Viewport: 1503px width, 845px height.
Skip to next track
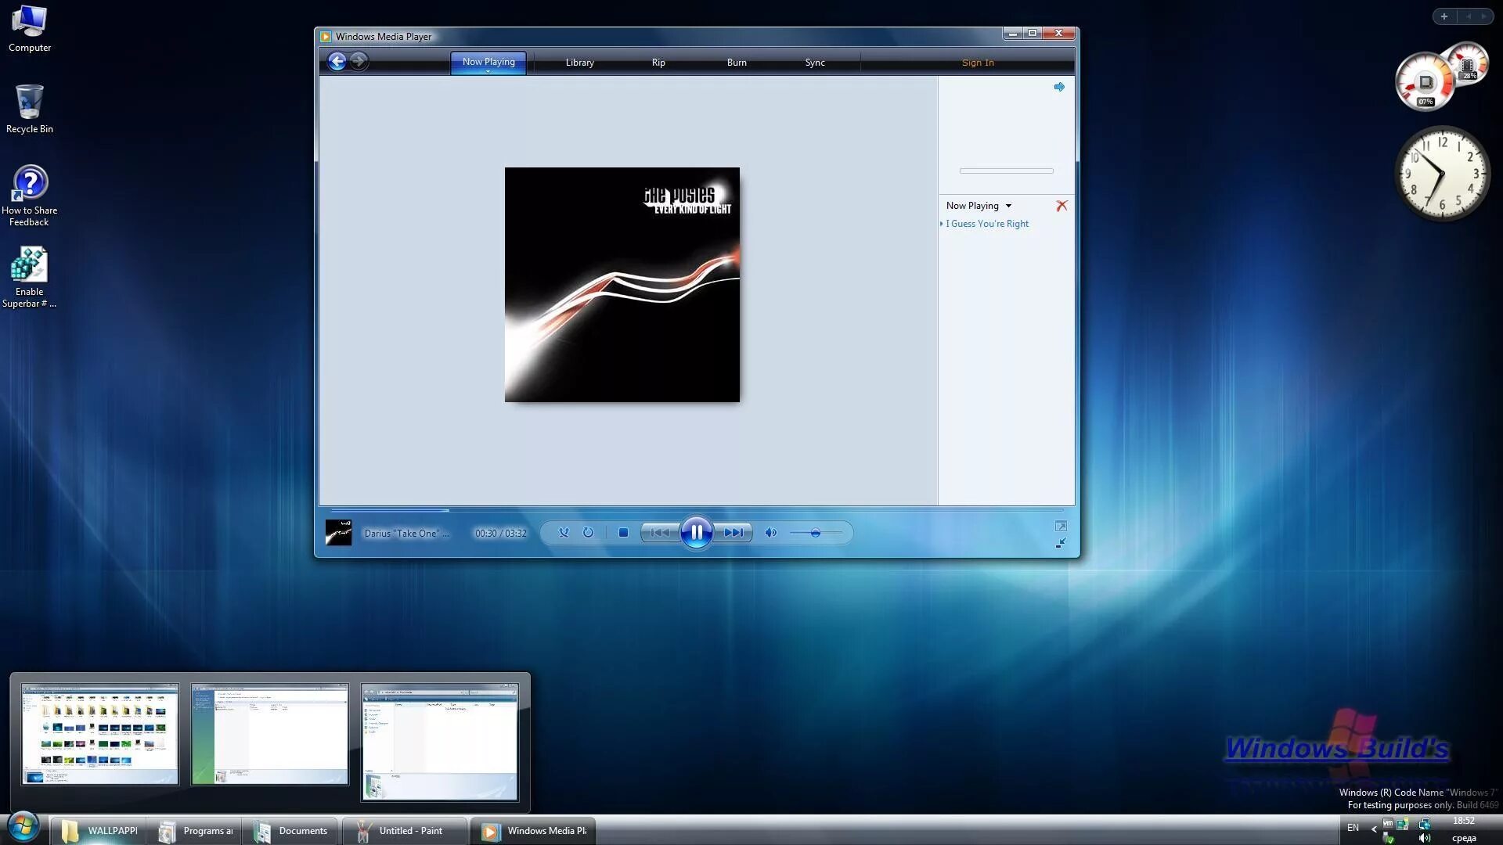733,533
